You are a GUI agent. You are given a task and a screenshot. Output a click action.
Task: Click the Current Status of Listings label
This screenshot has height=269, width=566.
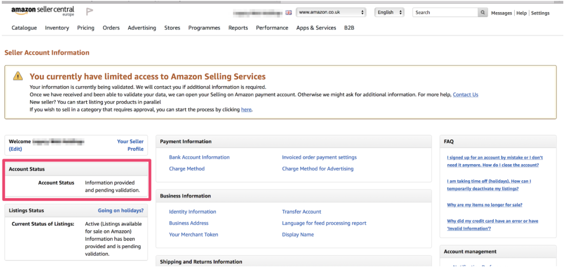pyautogui.click(x=43, y=224)
